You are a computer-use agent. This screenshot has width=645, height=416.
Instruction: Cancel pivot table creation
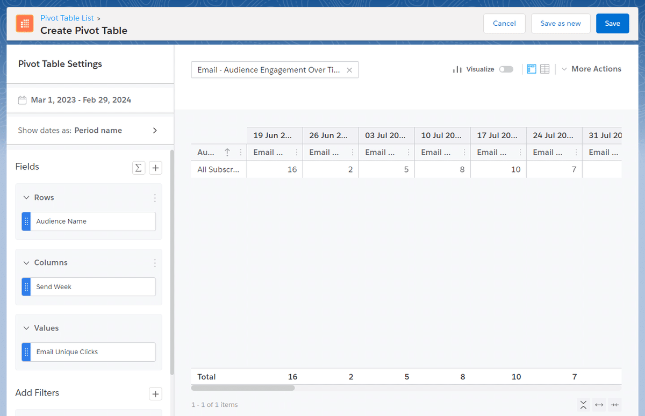click(x=504, y=24)
